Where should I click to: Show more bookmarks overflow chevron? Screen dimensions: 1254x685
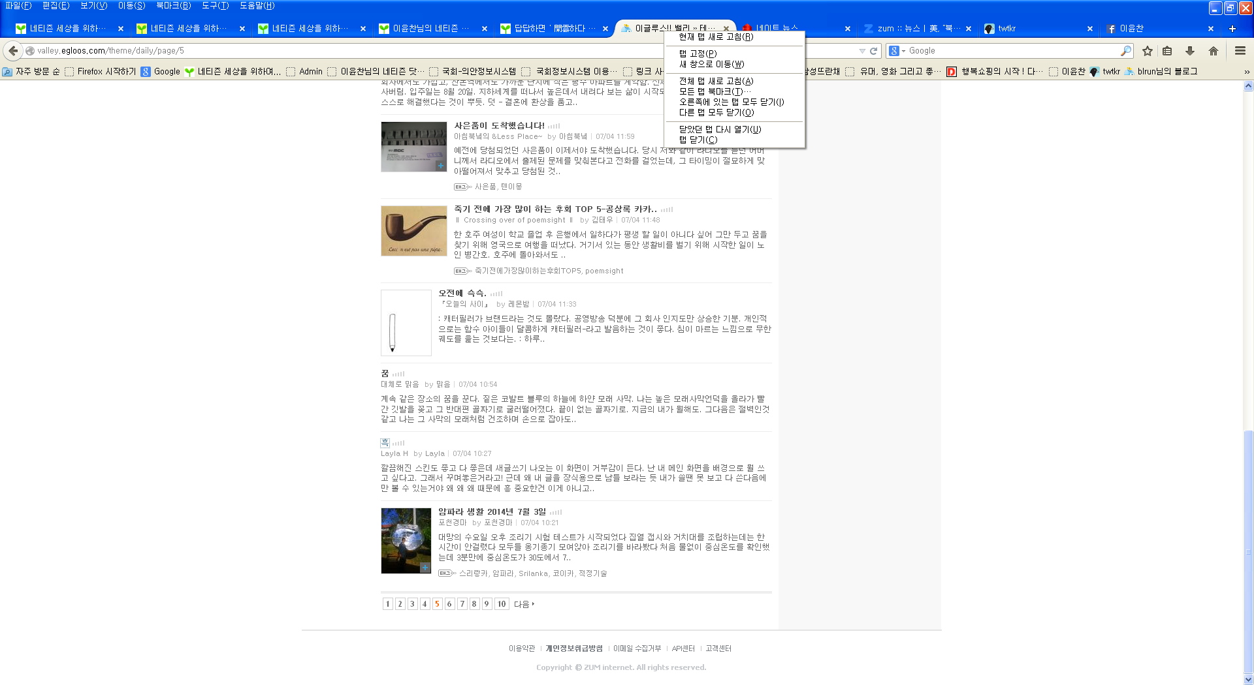click(1246, 72)
